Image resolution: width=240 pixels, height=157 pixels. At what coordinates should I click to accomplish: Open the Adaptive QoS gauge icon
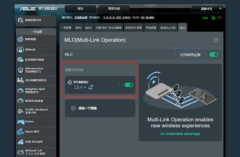pyautogui.click(x=20, y=91)
